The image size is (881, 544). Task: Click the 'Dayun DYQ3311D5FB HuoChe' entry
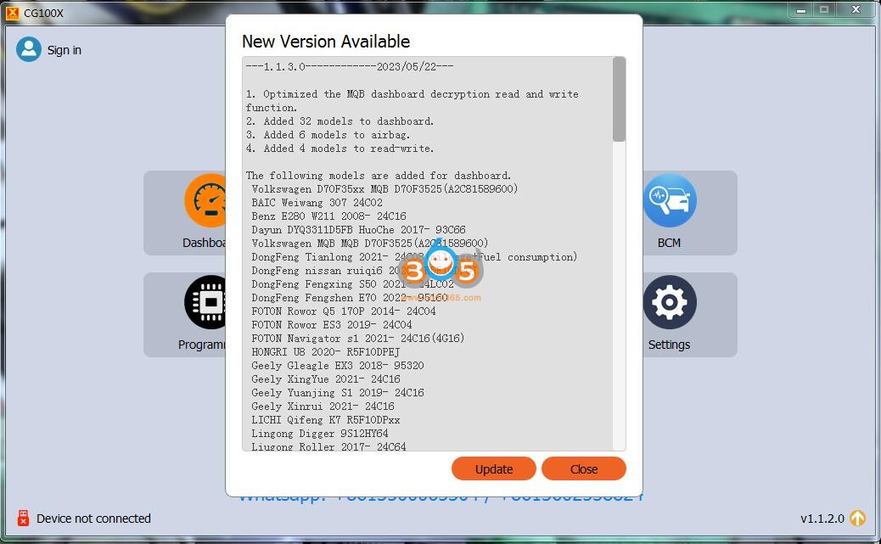tap(358, 229)
